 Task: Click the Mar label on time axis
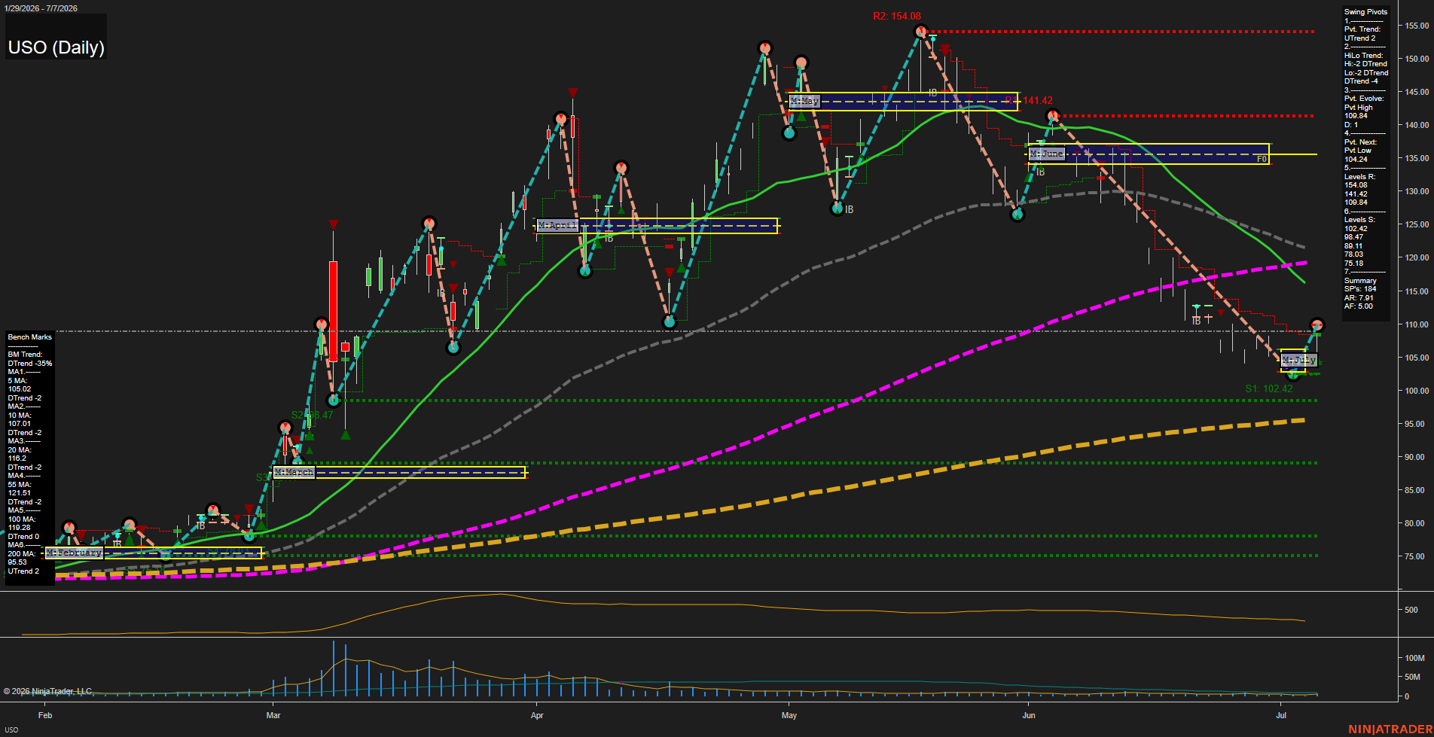click(x=273, y=715)
